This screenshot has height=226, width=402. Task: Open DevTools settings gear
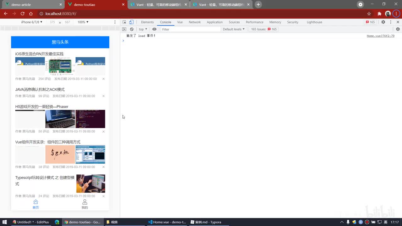pyautogui.click(x=383, y=22)
